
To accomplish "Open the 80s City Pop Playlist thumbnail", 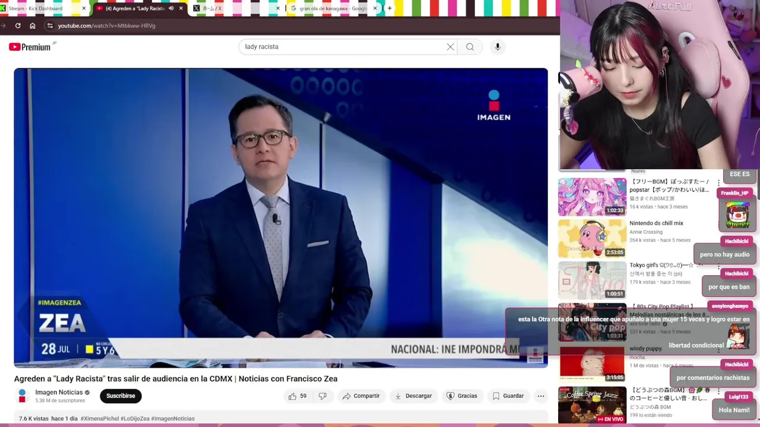I will coord(592,322).
